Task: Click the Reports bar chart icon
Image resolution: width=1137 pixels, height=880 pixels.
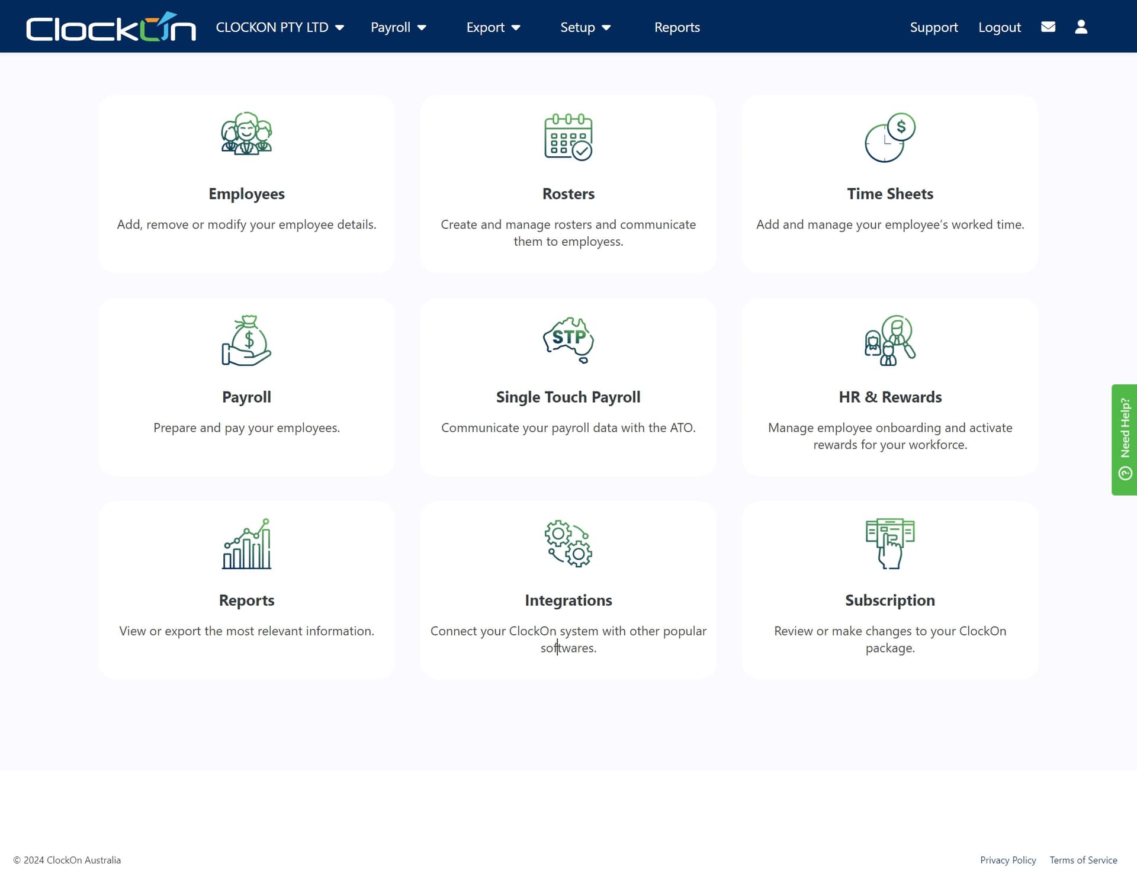Action: [246, 544]
